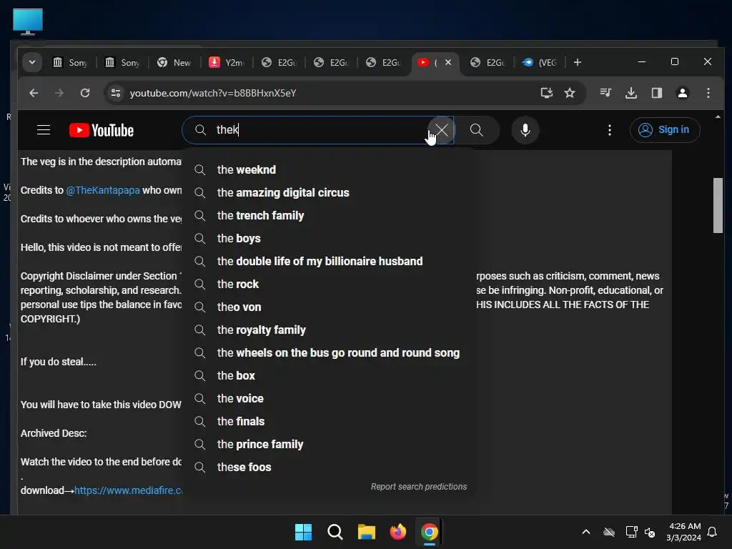
Task: Choose suggestion 'the weeknd'
Action: pos(329,169)
